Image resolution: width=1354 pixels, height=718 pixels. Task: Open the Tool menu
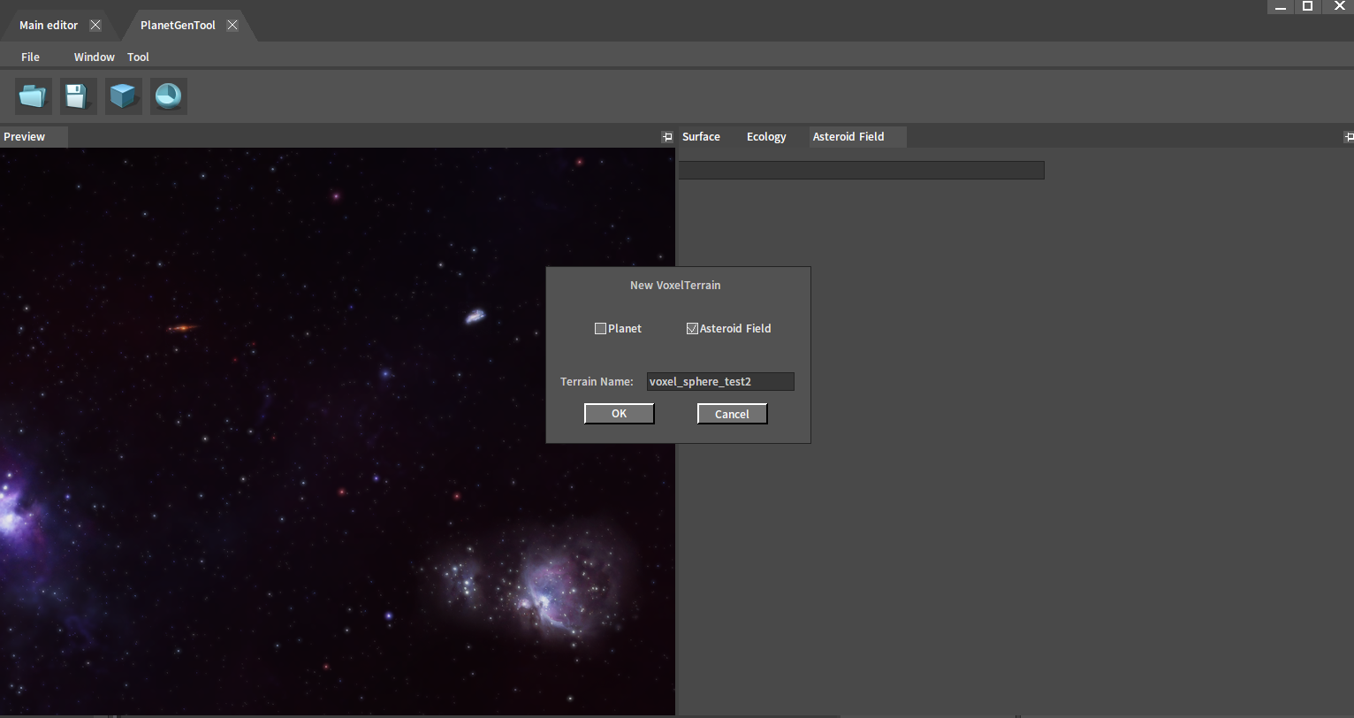coord(138,57)
